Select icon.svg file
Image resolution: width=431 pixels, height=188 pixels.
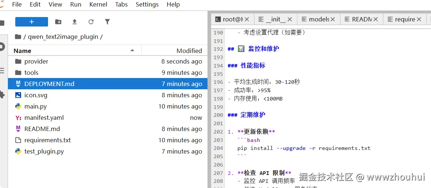[108, 95]
